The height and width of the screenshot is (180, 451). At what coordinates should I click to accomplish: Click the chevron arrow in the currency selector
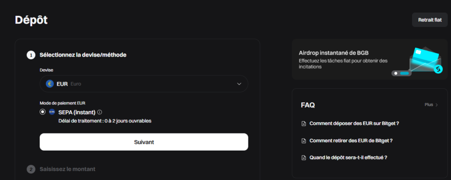coord(239,83)
